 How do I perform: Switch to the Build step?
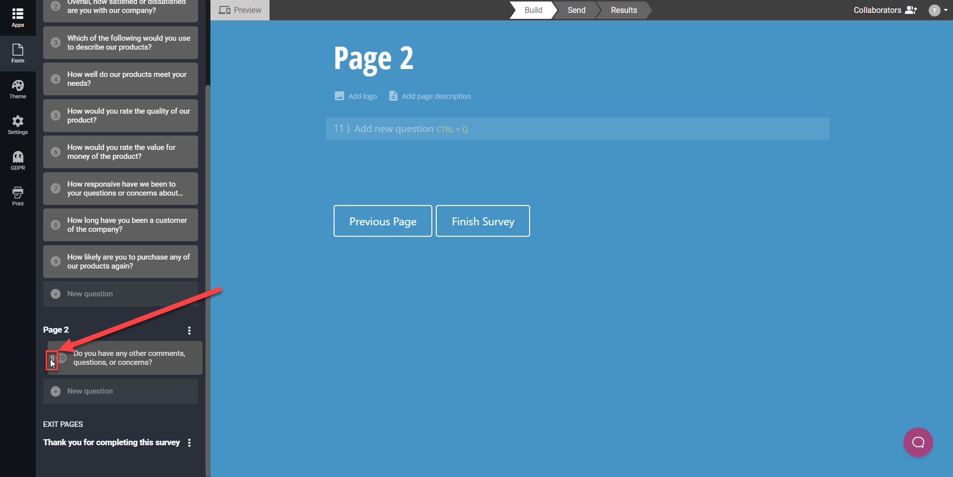[x=533, y=10]
